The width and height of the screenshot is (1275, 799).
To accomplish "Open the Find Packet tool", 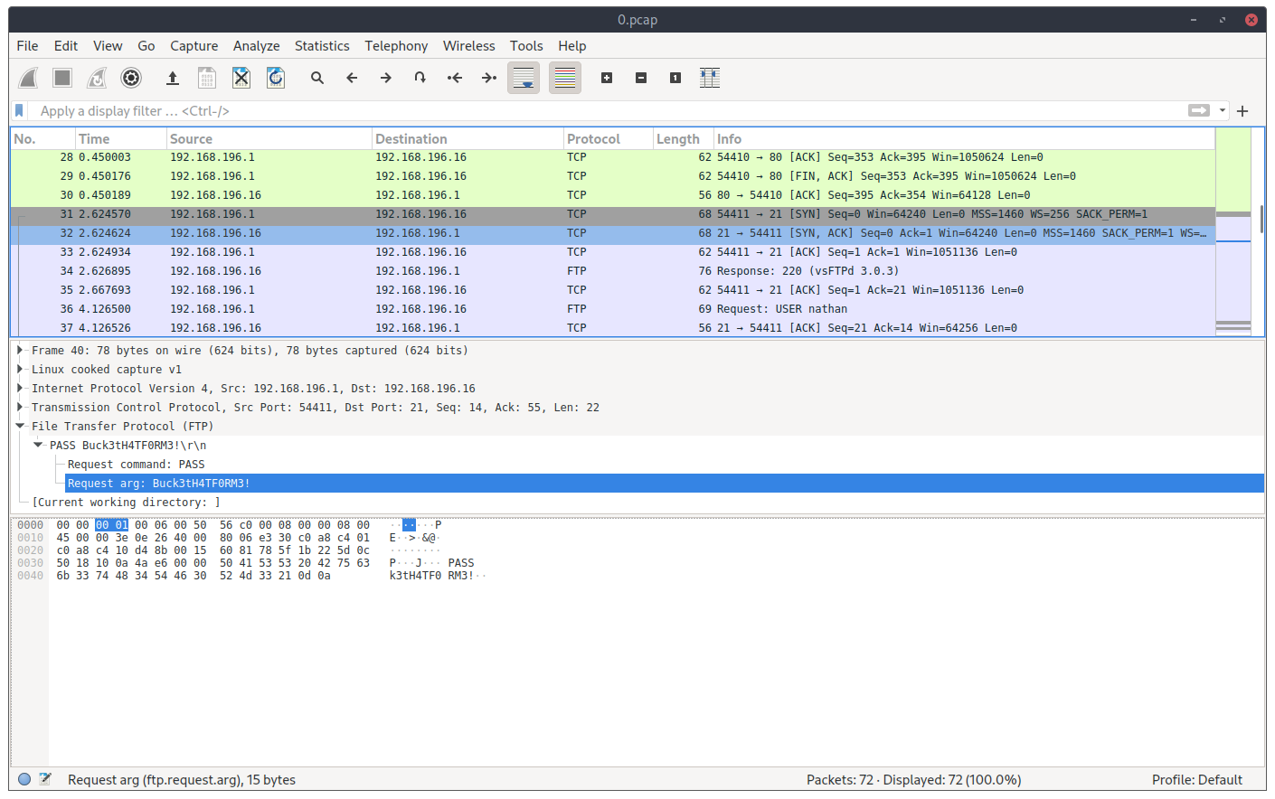I will click(x=316, y=78).
